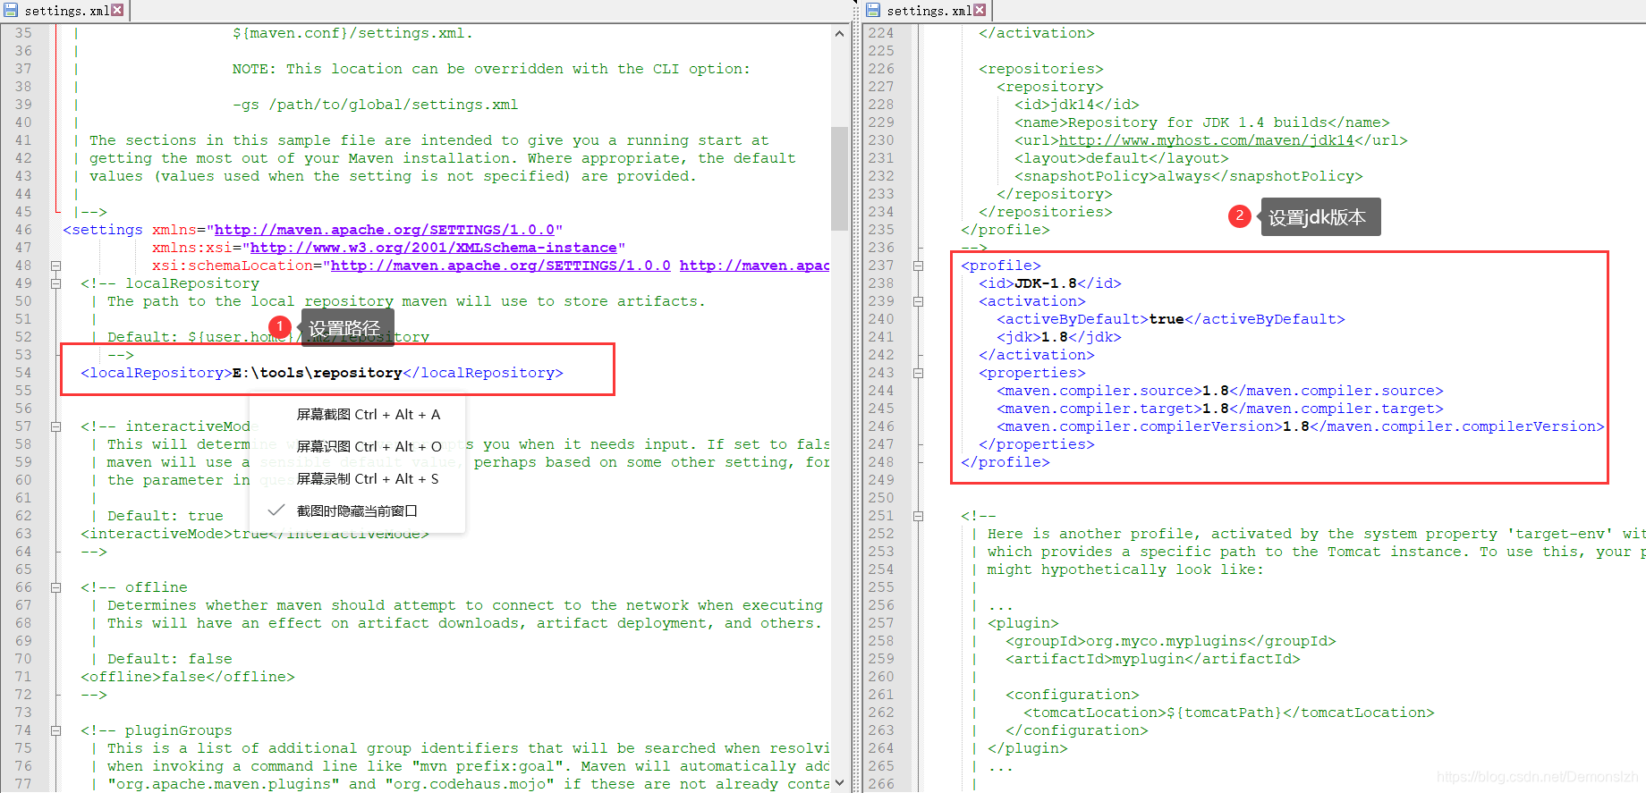Collapse the interactiveMode comment fold at line 57
Screen dimensions: 1646x793
click(55, 426)
